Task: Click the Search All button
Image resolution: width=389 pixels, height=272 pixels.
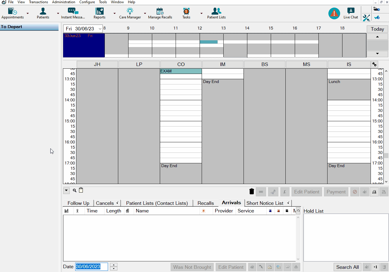Action: pyautogui.click(x=347, y=267)
